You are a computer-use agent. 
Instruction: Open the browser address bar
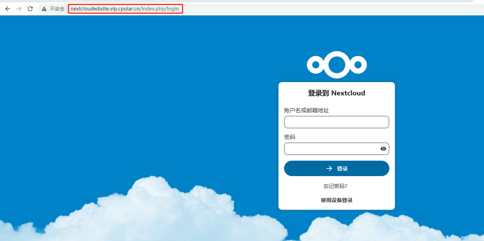pyautogui.click(x=125, y=8)
